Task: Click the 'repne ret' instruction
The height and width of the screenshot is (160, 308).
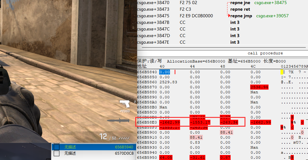Action: click(x=240, y=9)
